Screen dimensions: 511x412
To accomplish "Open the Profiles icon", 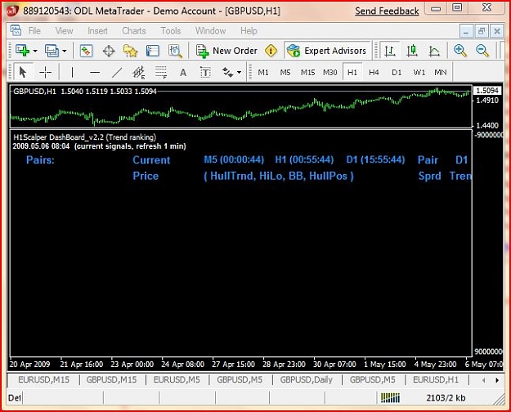I will pyautogui.click(x=52, y=51).
